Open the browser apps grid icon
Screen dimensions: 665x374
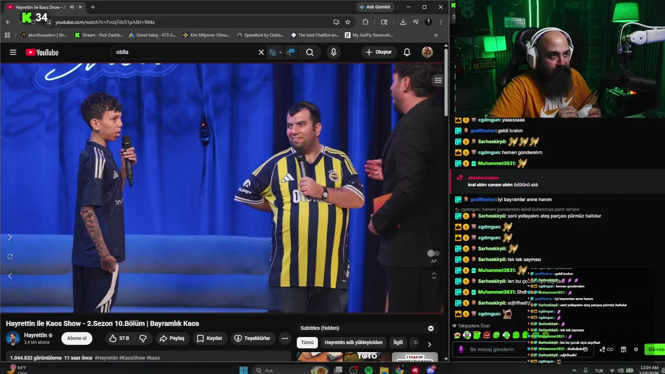(7, 35)
